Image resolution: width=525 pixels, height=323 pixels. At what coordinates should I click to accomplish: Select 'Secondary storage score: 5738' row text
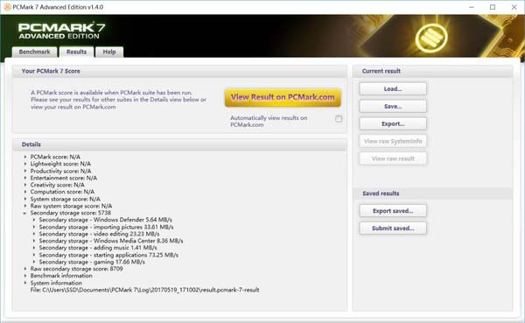pyautogui.click(x=71, y=213)
